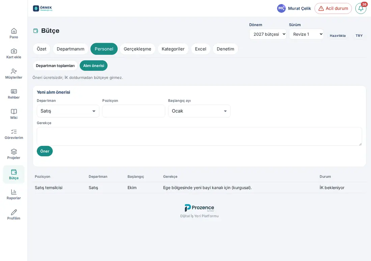Click the Kart ekle camera icon

pyautogui.click(x=14, y=51)
